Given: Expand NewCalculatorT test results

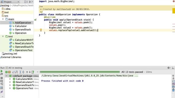Looking at the screenshot, I should [10, 82].
